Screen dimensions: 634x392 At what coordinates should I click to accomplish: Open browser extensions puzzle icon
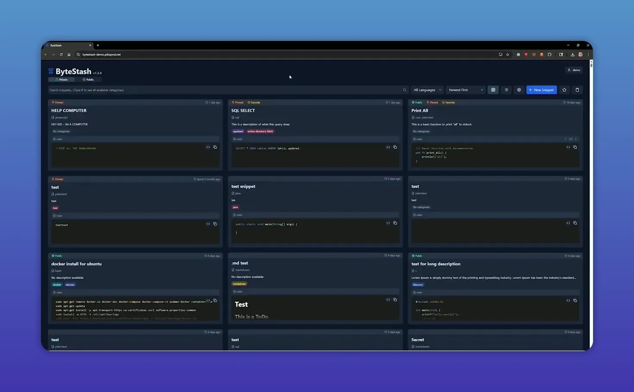click(549, 55)
